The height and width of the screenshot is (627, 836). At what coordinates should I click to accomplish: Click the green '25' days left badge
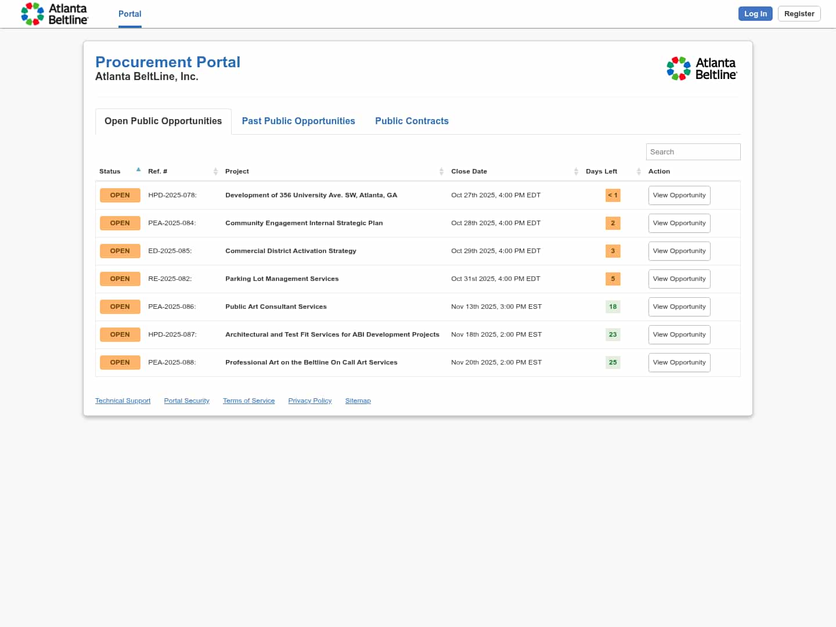(x=612, y=362)
